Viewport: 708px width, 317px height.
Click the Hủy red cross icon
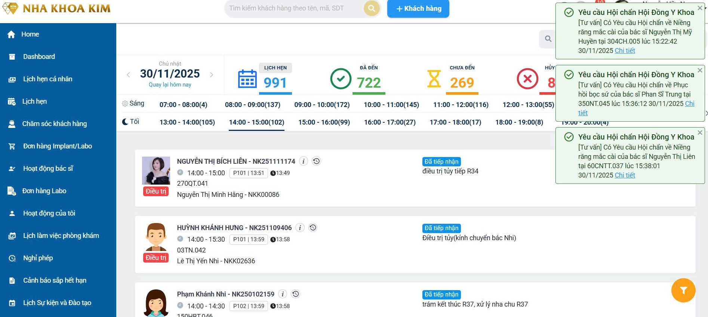click(527, 79)
